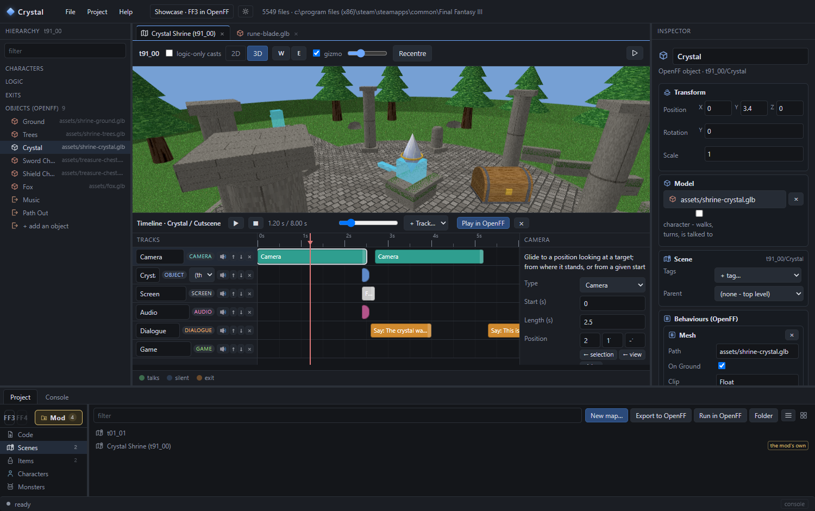Delete the Audio track
Screen dimensions: 815x511
pyautogui.click(x=250, y=312)
